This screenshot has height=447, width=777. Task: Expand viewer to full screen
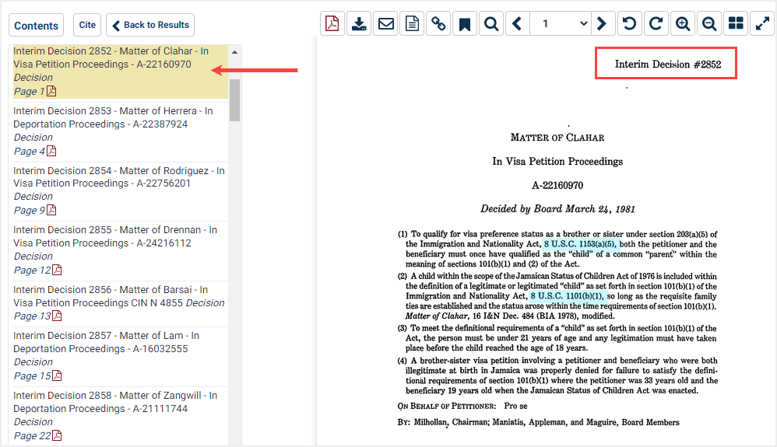pos(762,24)
